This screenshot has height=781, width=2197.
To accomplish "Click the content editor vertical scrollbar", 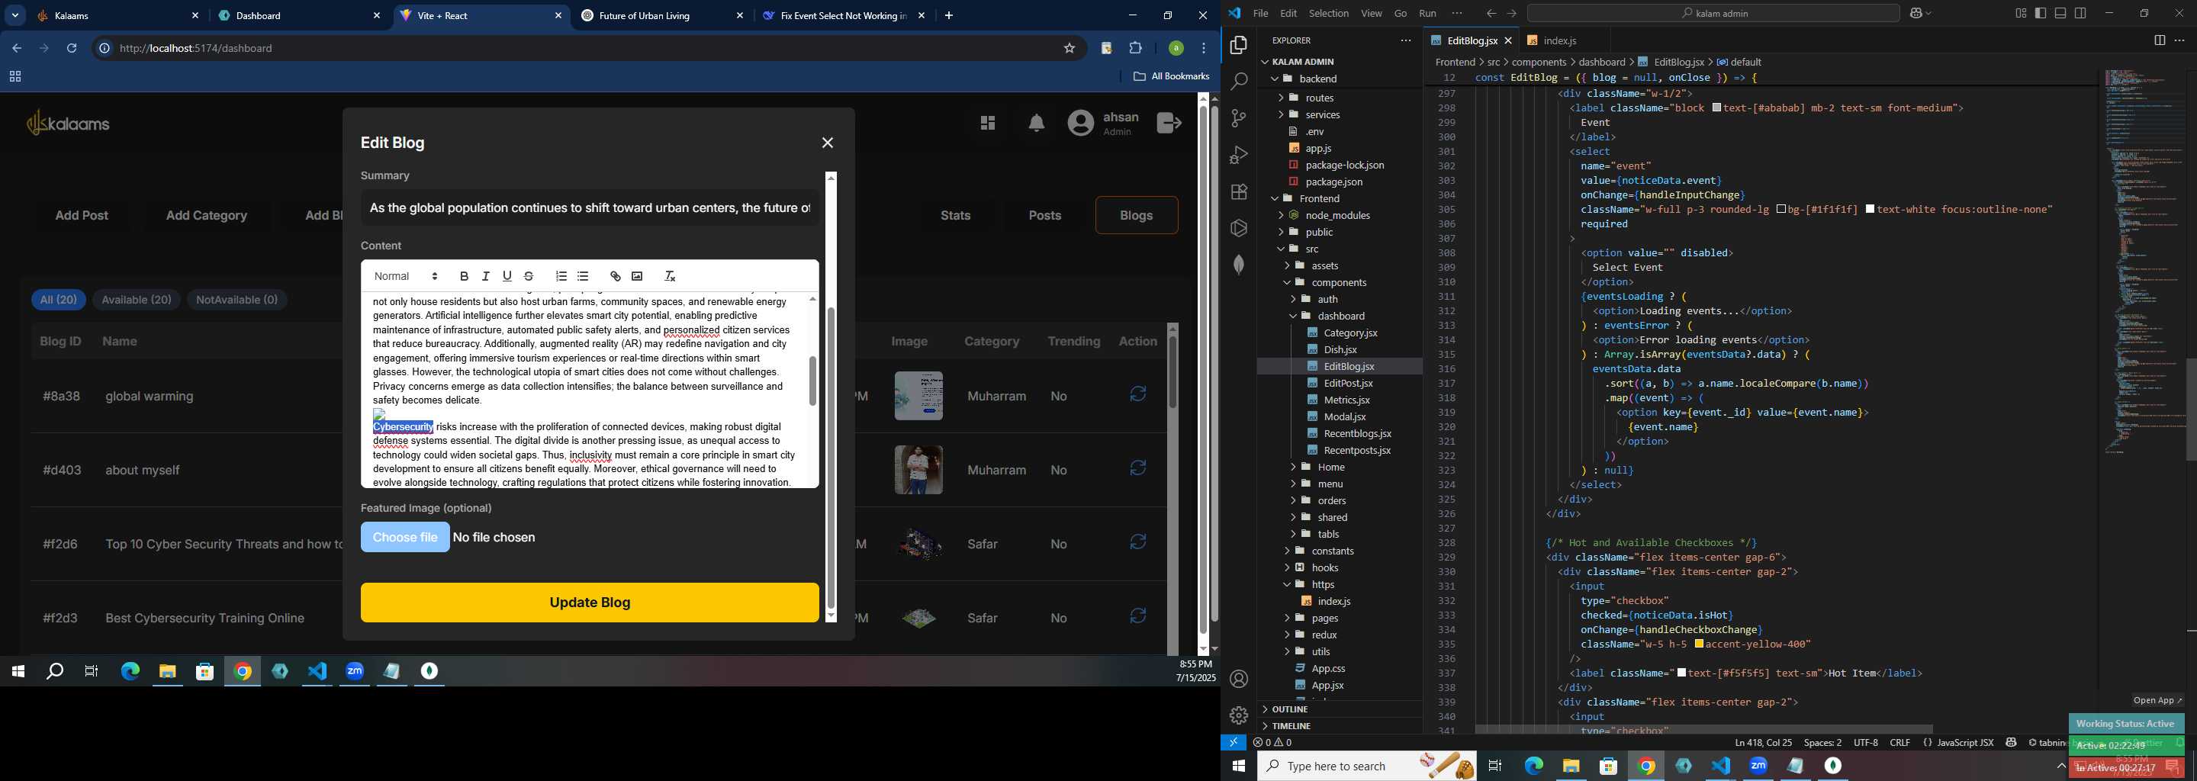I will (812, 381).
